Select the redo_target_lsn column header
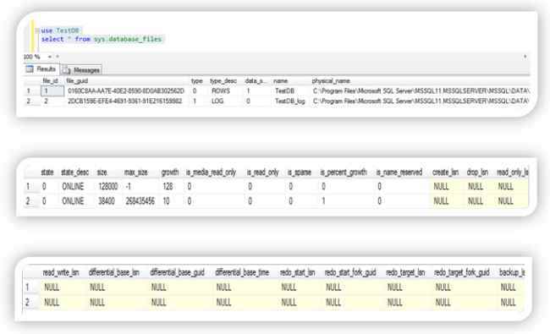The height and width of the screenshot is (334, 550). point(405,272)
